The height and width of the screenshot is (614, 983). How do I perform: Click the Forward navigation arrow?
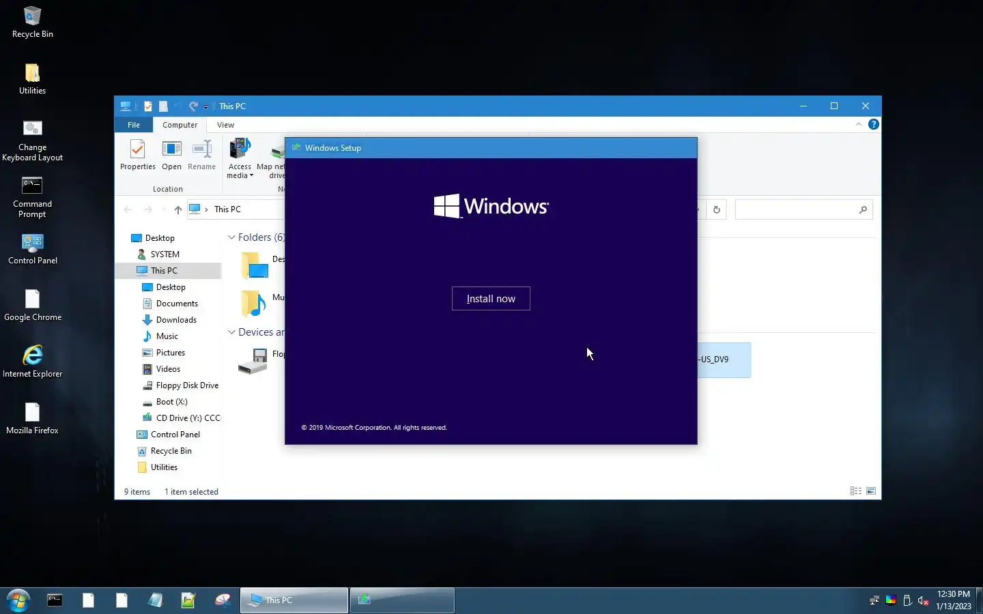pyautogui.click(x=147, y=209)
